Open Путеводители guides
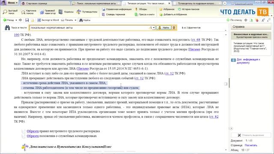 coord(87,12)
